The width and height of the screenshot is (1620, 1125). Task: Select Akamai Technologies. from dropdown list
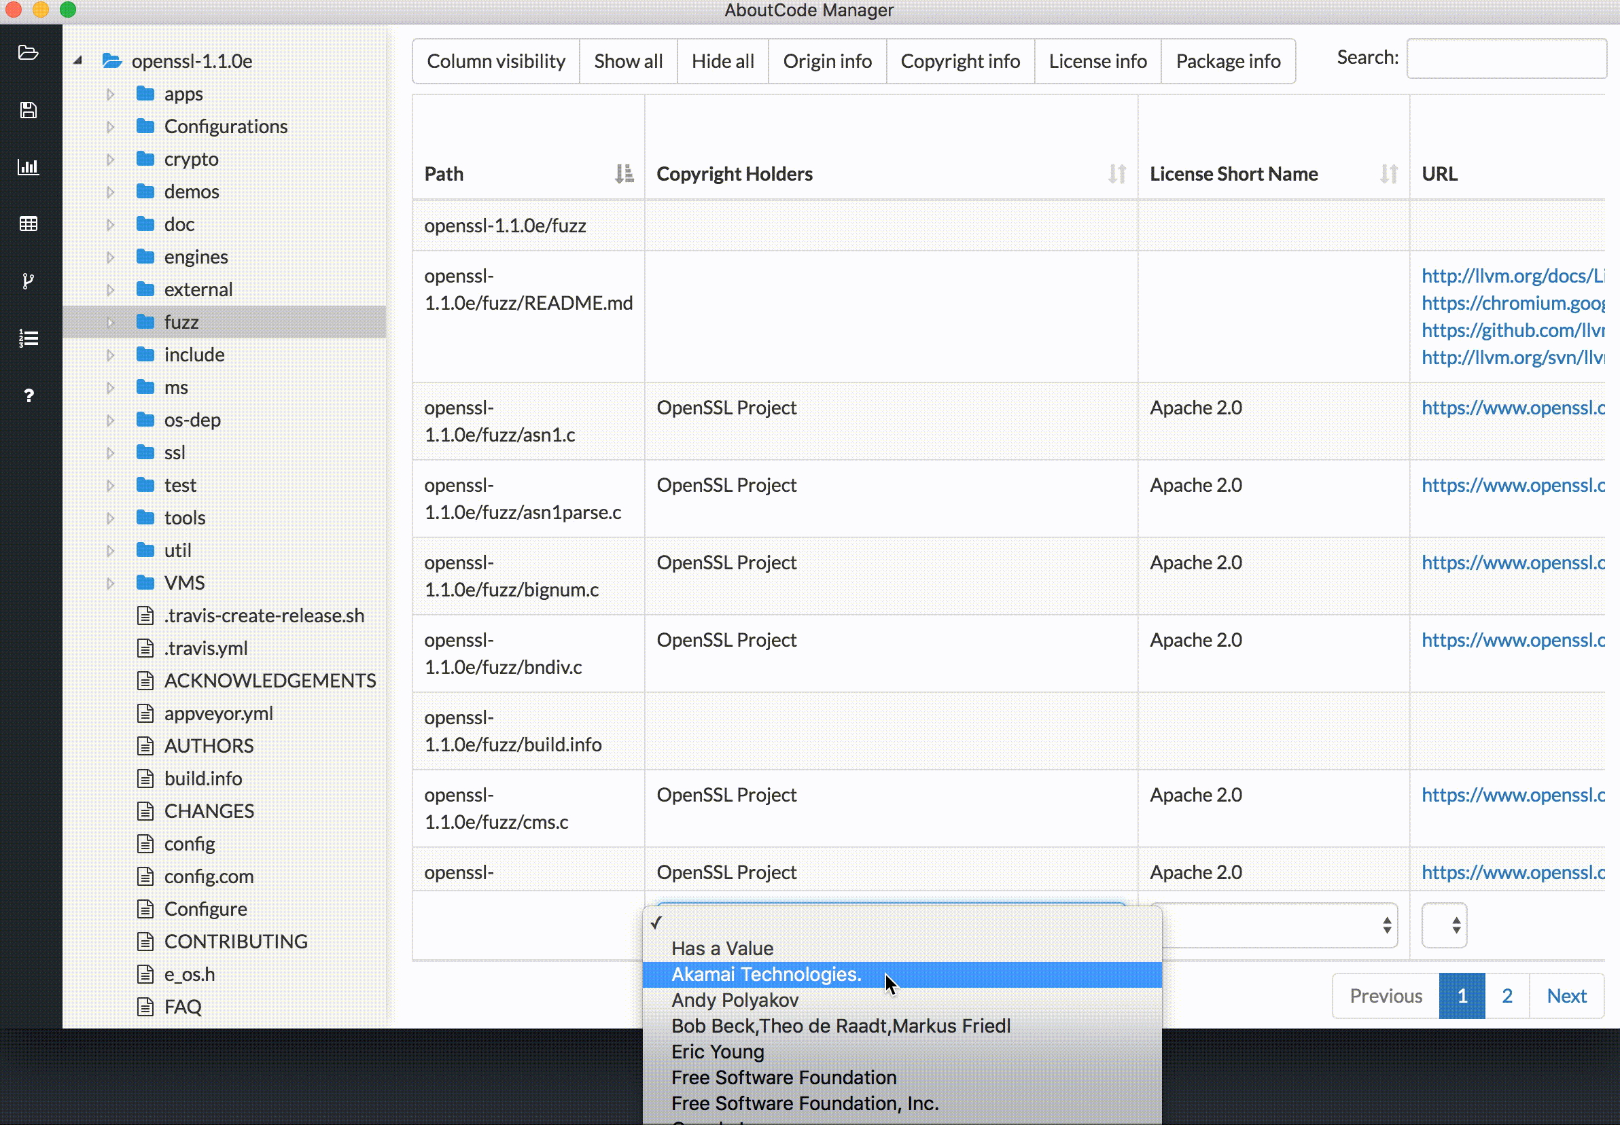tap(767, 974)
